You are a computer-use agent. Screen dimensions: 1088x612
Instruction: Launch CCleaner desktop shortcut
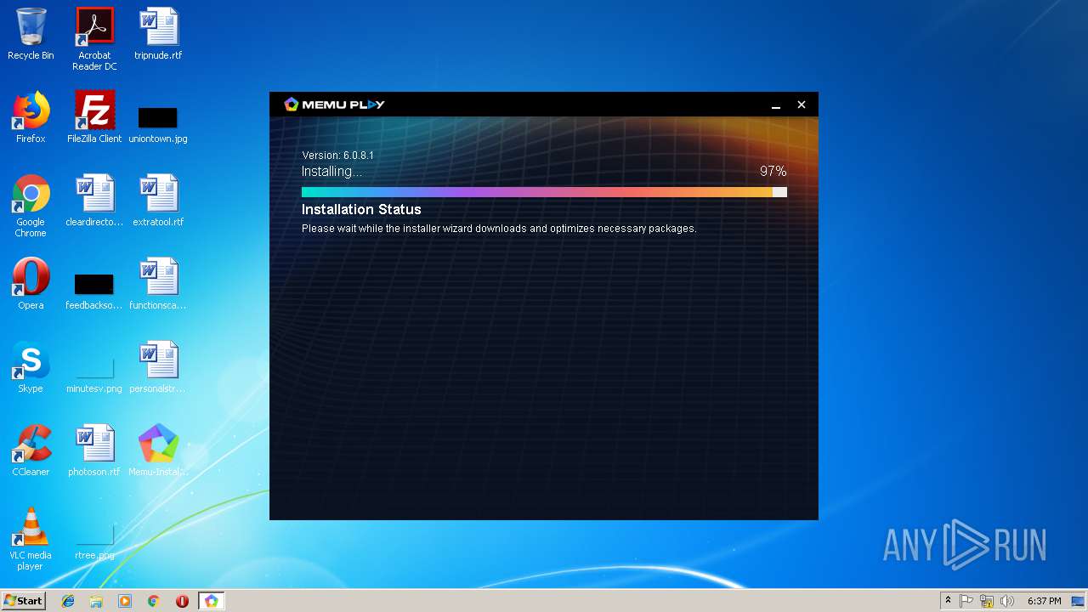tap(31, 450)
